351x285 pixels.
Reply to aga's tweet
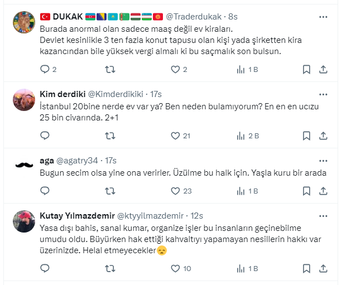coord(45,191)
